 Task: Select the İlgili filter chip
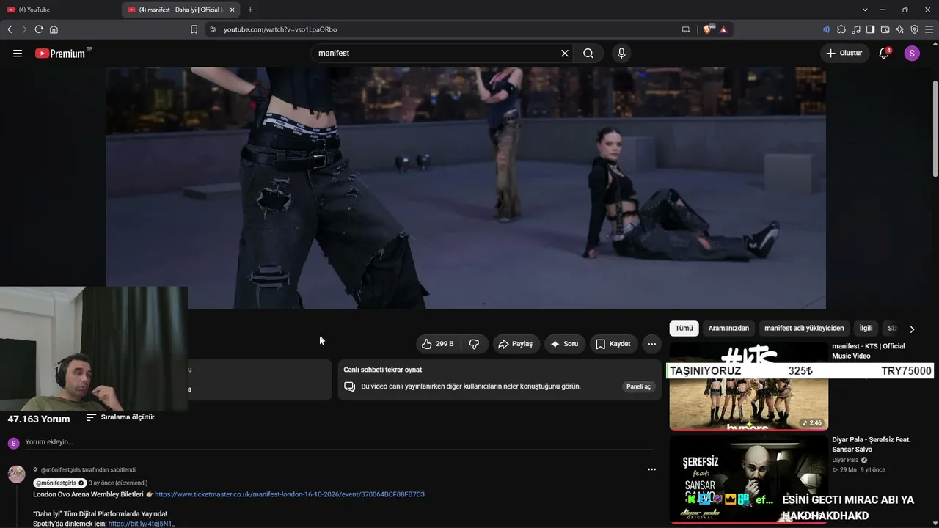point(866,329)
